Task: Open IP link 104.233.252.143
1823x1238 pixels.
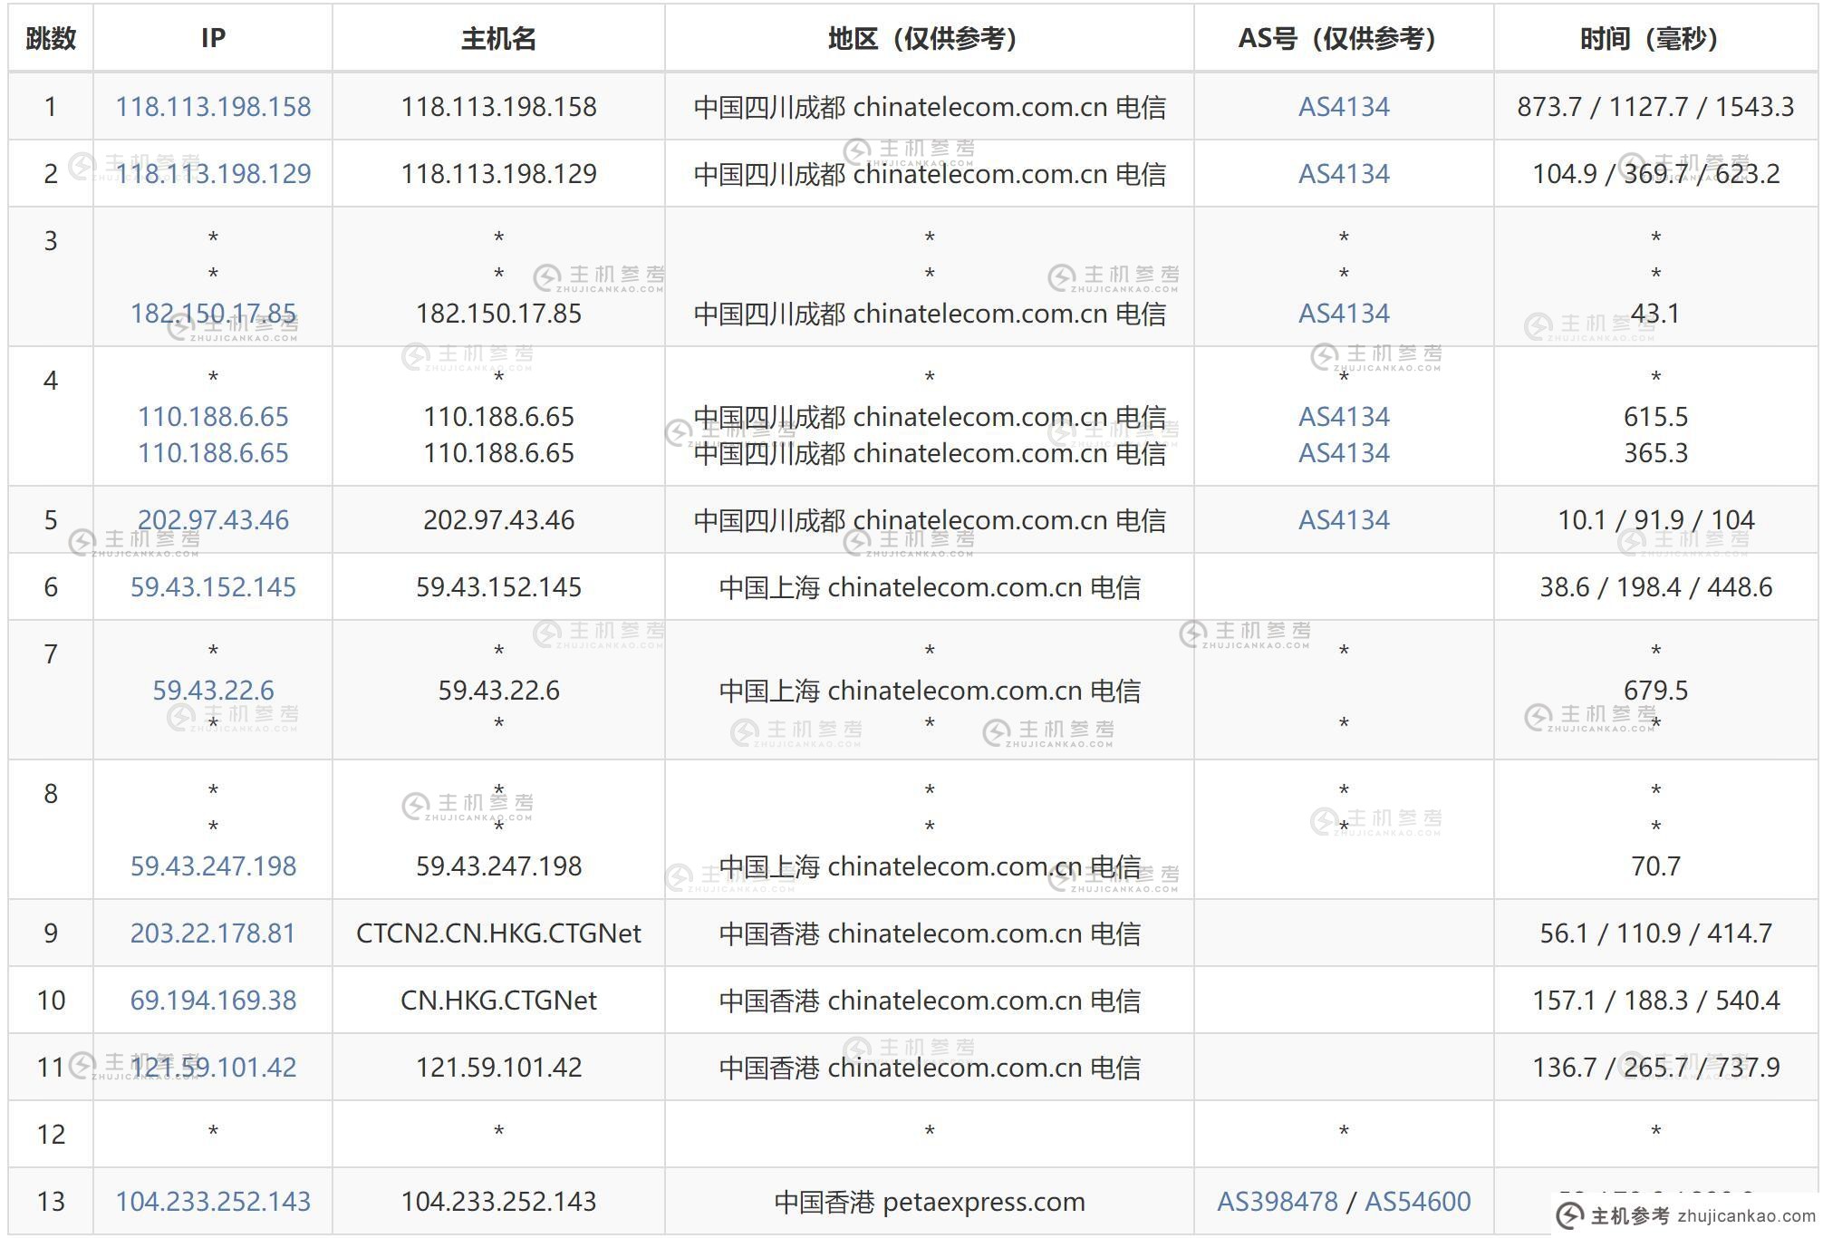Action: [213, 1202]
